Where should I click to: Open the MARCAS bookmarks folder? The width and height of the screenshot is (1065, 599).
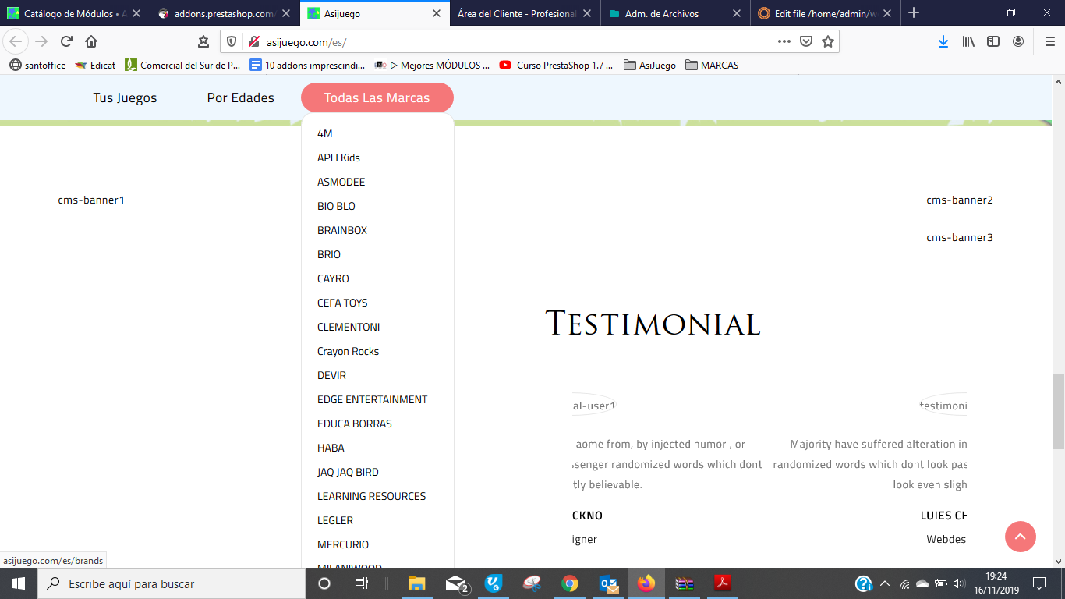coord(712,66)
